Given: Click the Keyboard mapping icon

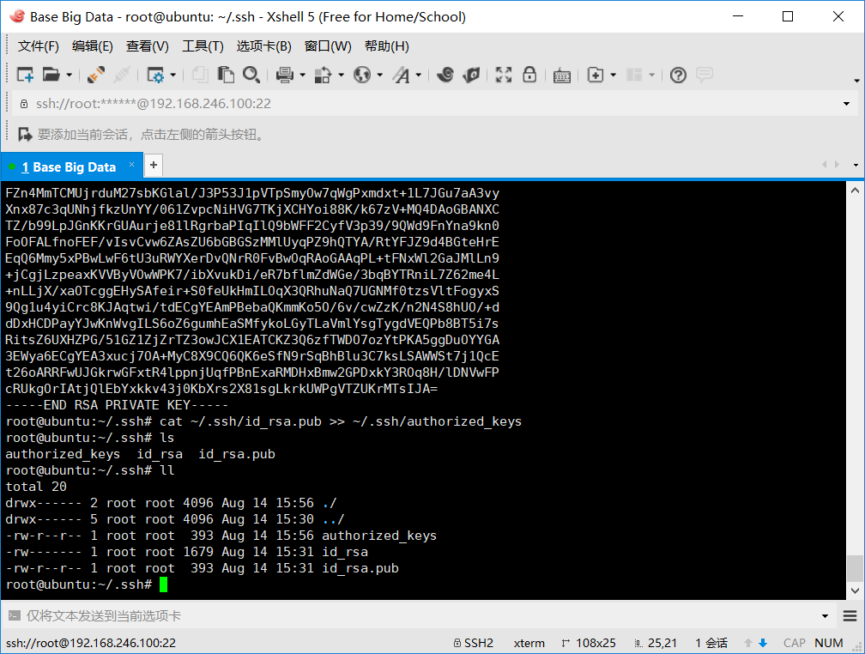Looking at the screenshot, I should pyautogui.click(x=561, y=75).
